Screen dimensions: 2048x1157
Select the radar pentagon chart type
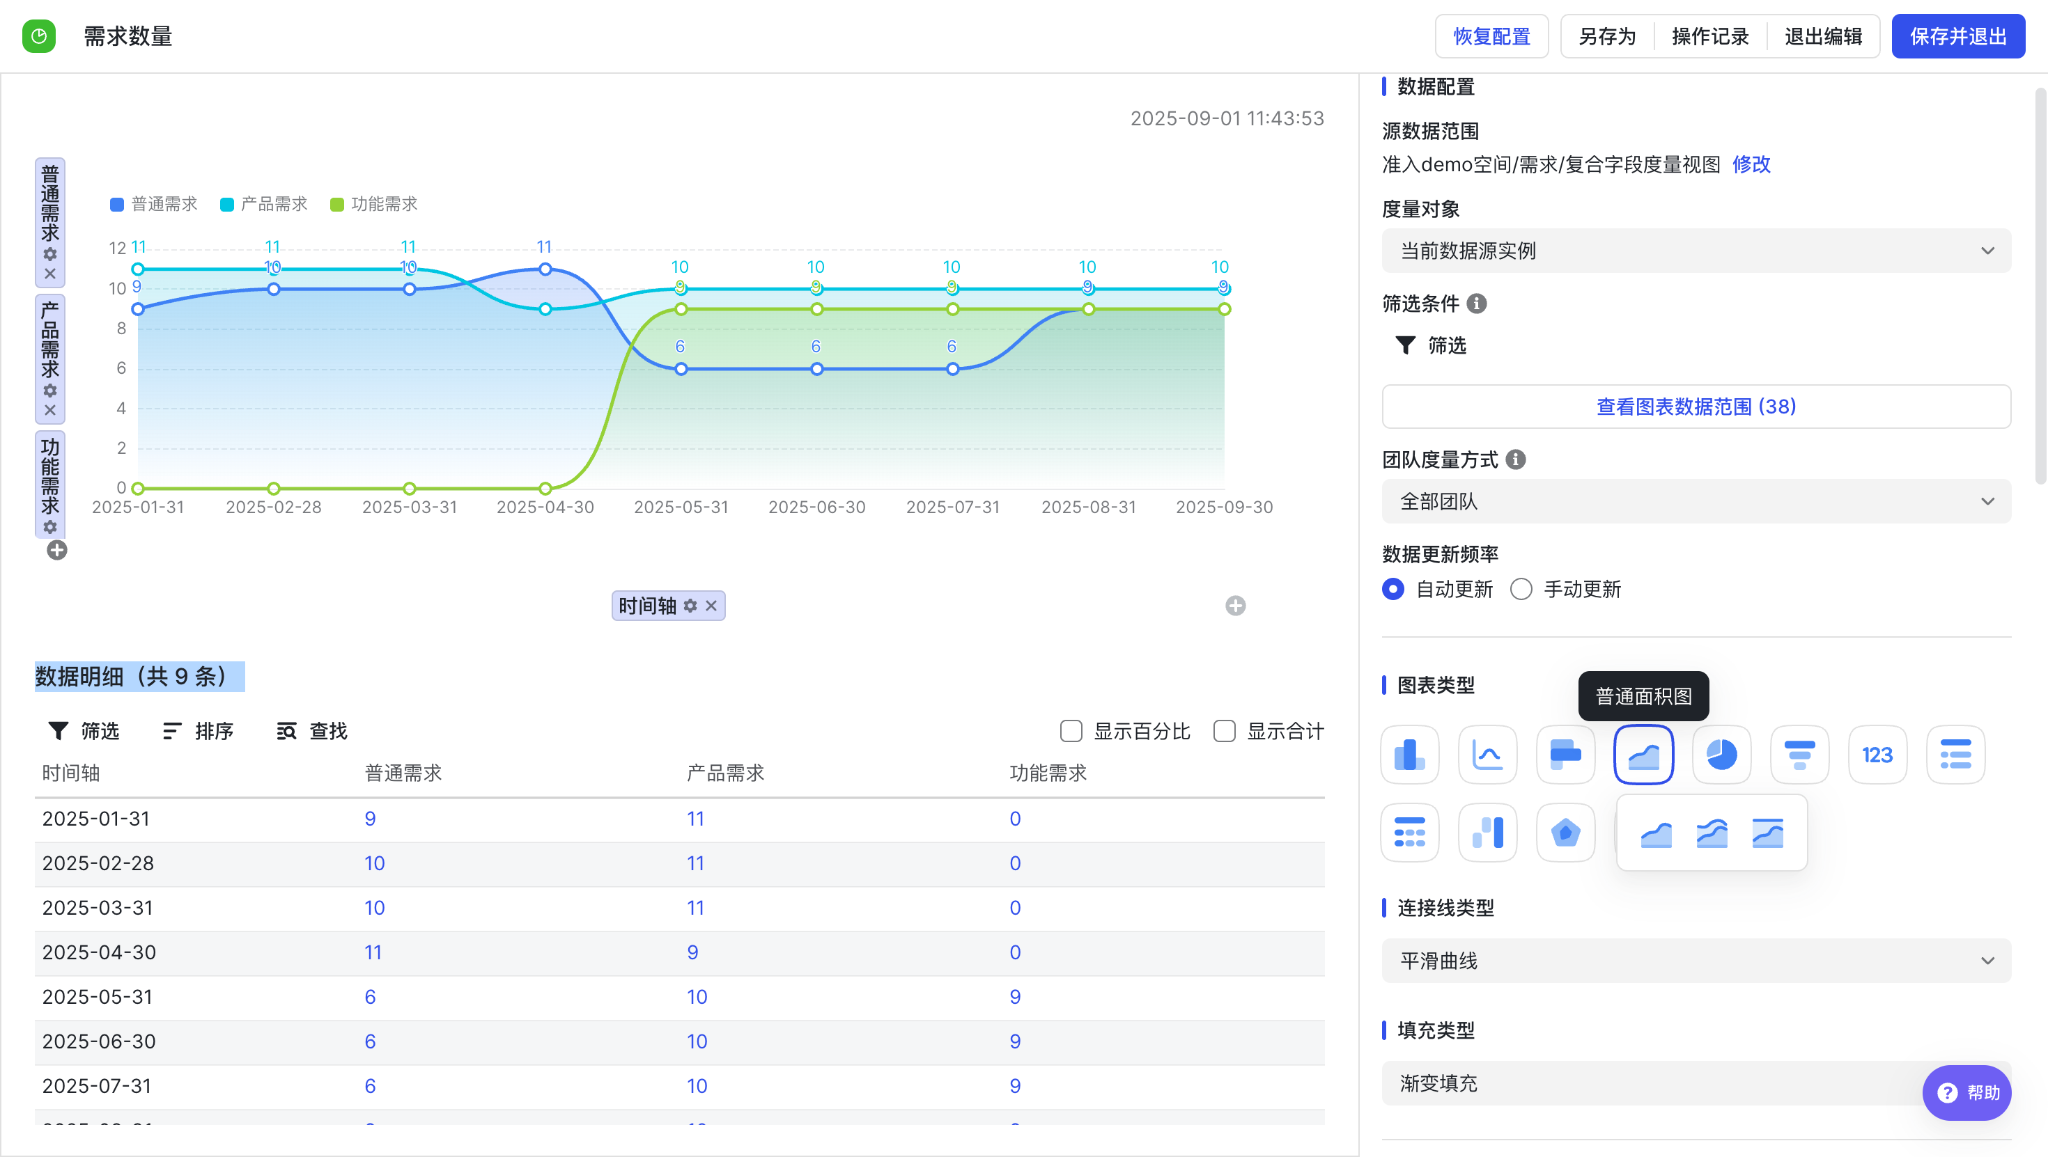click(x=1565, y=832)
